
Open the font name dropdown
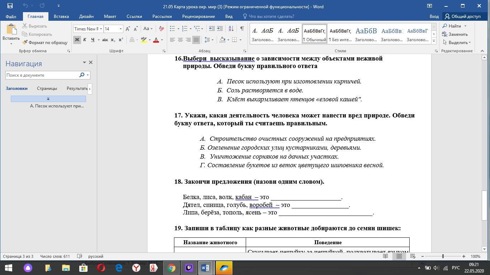click(101, 29)
